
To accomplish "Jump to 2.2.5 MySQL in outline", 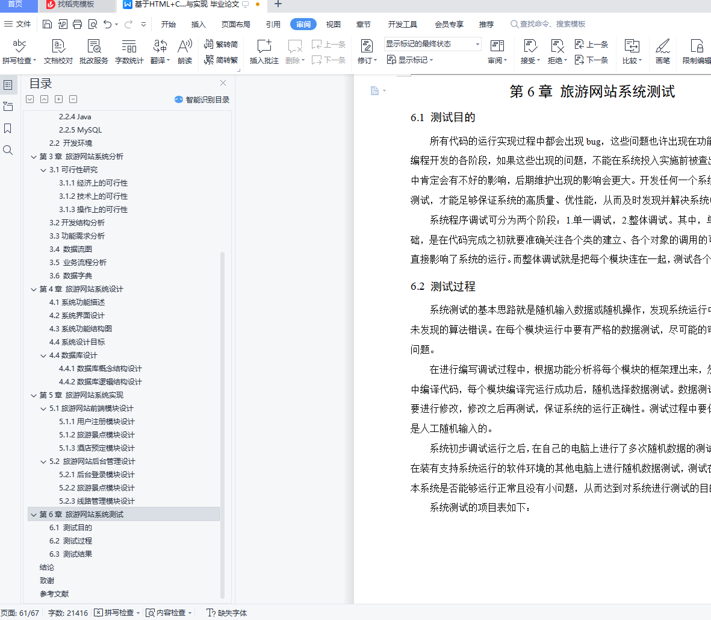I will click(x=80, y=130).
